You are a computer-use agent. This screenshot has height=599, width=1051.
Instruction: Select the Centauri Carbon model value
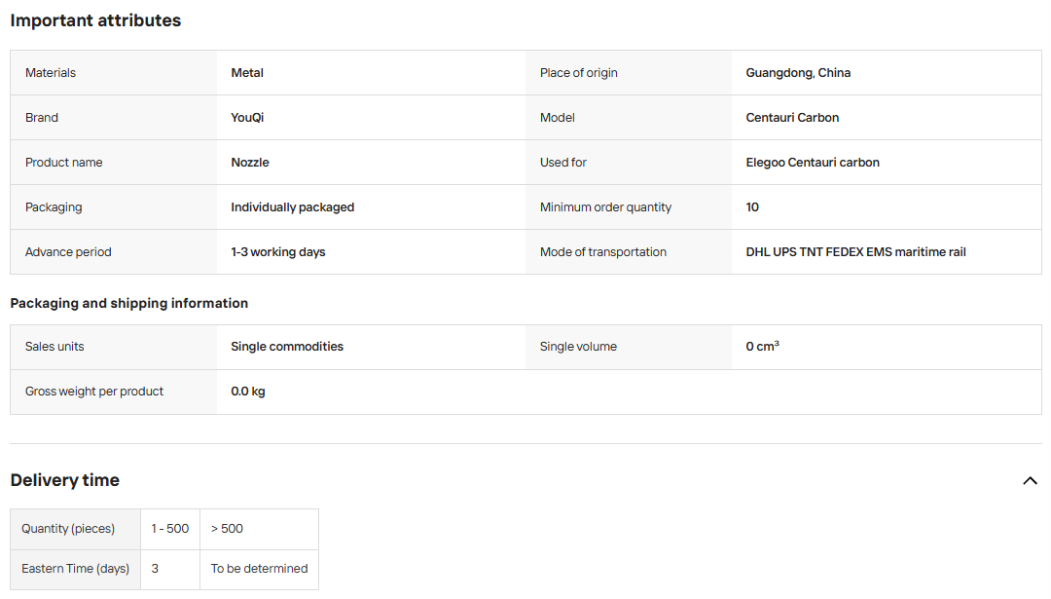pos(792,118)
